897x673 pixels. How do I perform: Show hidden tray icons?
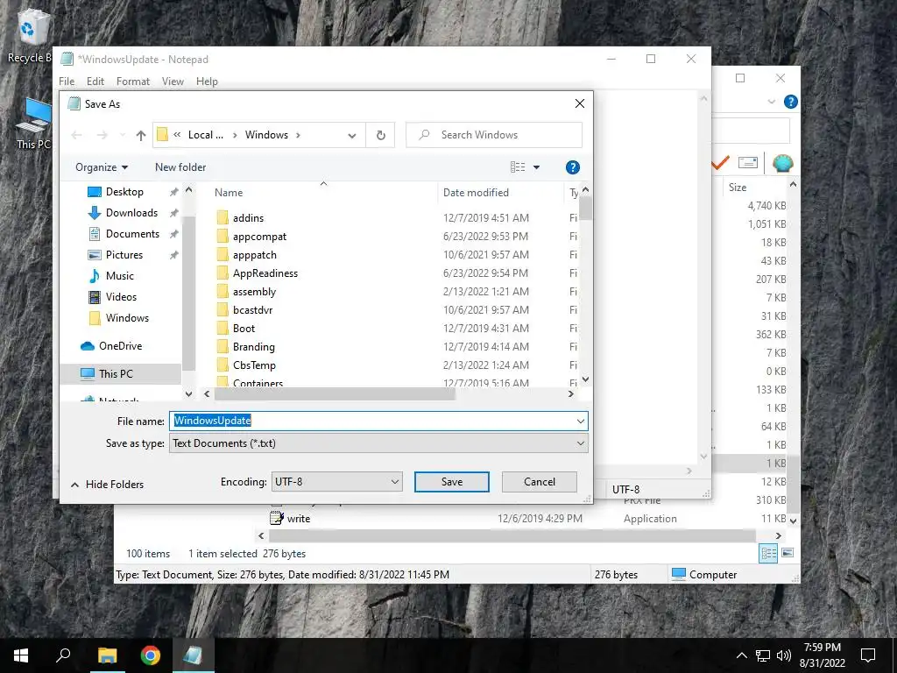point(741,655)
